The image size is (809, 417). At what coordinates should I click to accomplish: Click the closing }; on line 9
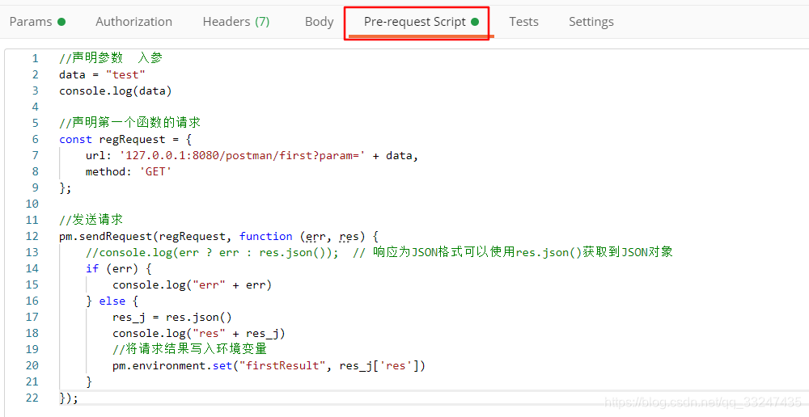(65, 187)
